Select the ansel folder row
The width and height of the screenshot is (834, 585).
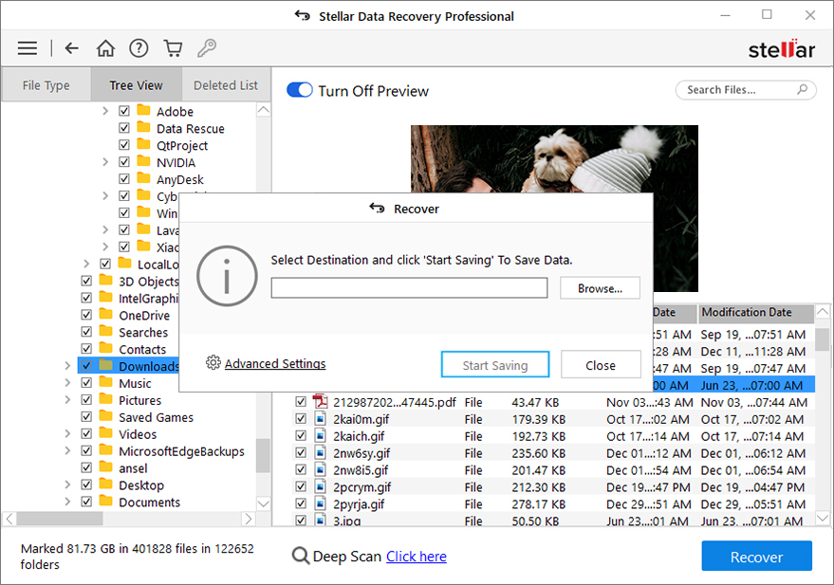[133, 468]
